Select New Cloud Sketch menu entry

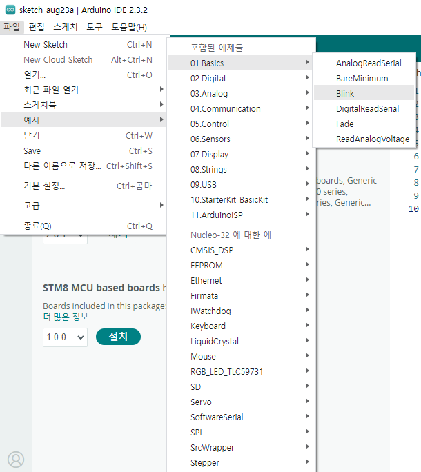pyautogui.click(x=84, y=59)
